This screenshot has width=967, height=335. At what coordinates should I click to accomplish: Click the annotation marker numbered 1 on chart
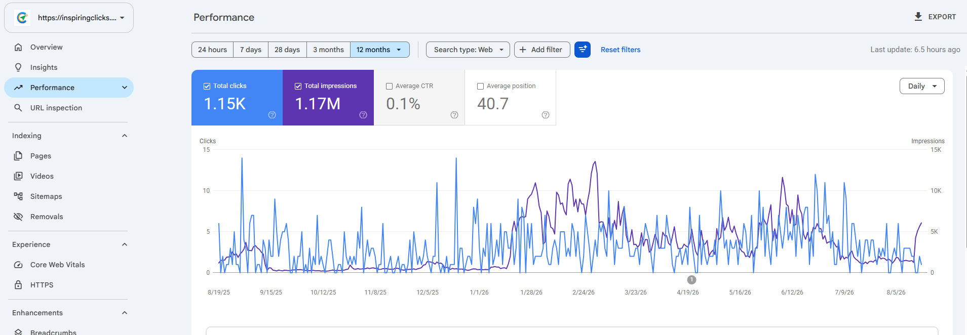691,280
